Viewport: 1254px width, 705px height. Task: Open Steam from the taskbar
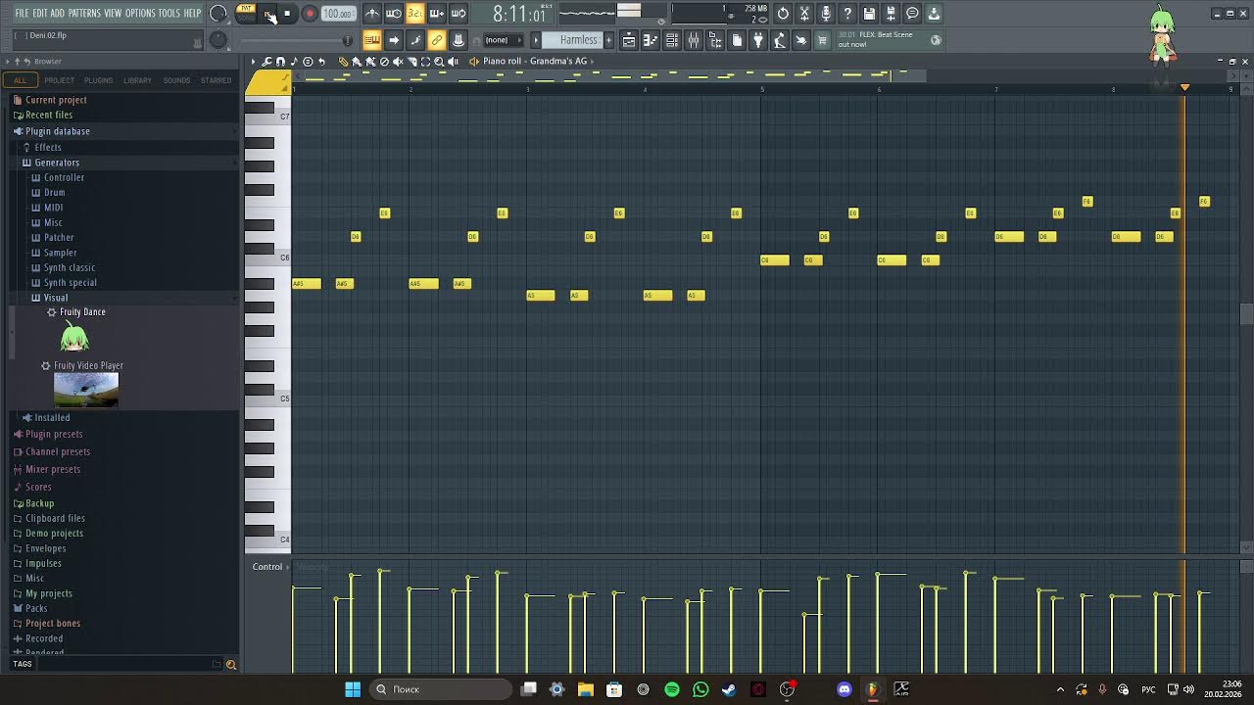tap(729, 689)
